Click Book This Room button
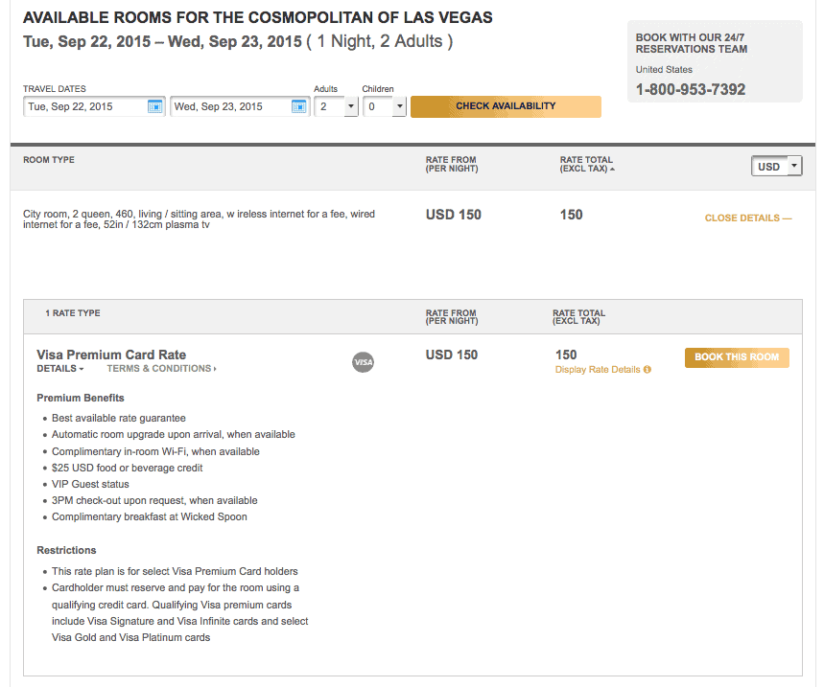 click(x=737, y=357)
